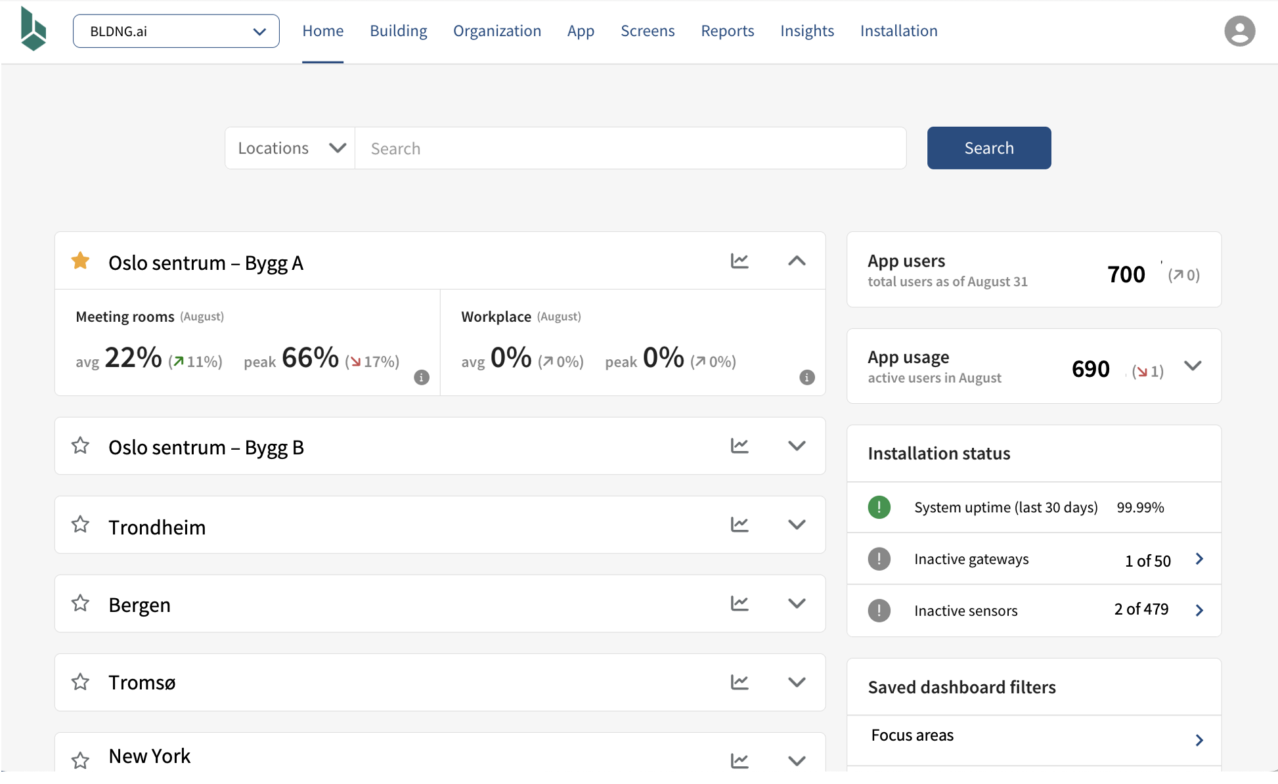The width and height of the screenshot is (1278, 784).
Task: Click Meeting rooms peak 66% value
Action: click(310, 357)
